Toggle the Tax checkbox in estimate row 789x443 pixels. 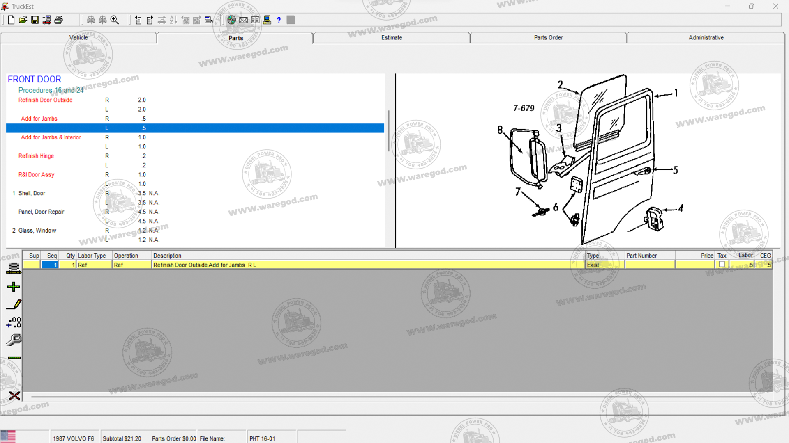tap(722, 265)
